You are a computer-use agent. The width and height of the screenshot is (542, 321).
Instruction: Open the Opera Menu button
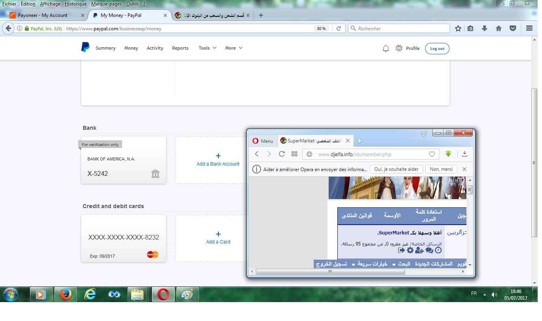263,141
